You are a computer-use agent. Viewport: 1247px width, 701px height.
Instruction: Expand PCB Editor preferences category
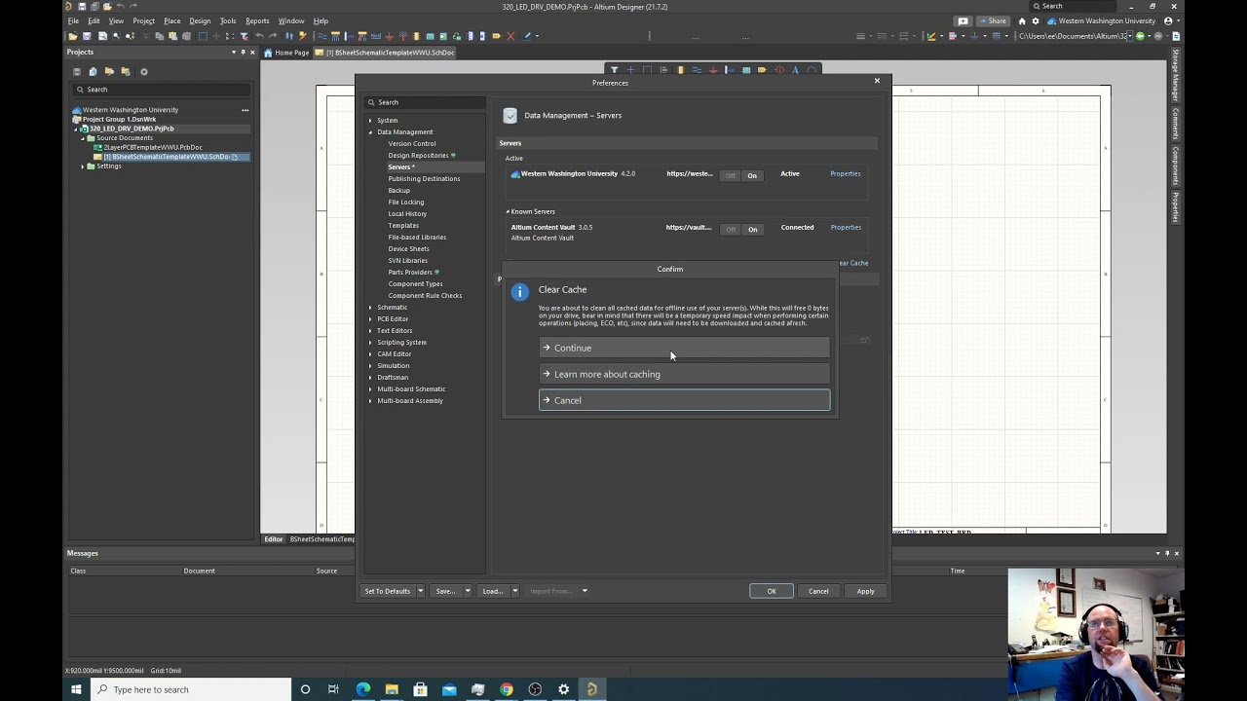click(x=370, y=319)
